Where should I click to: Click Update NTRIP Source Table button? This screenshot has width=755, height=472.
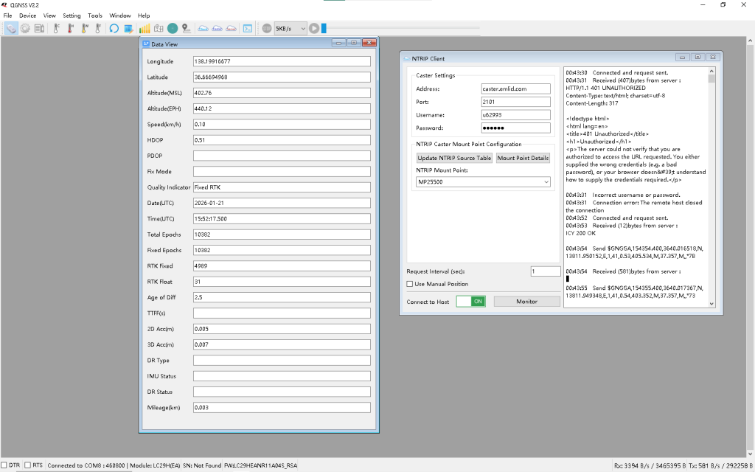tap(454, 158)
